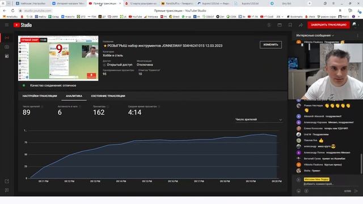
Task: Click the feedback icon at sidebar bottom
Action: pyautogui.click(x=7, y=190)
